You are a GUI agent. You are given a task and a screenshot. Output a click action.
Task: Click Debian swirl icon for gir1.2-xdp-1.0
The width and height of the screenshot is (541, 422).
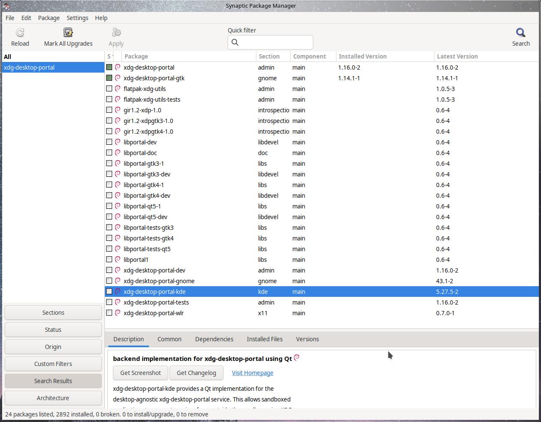click(x=118, y=110)
